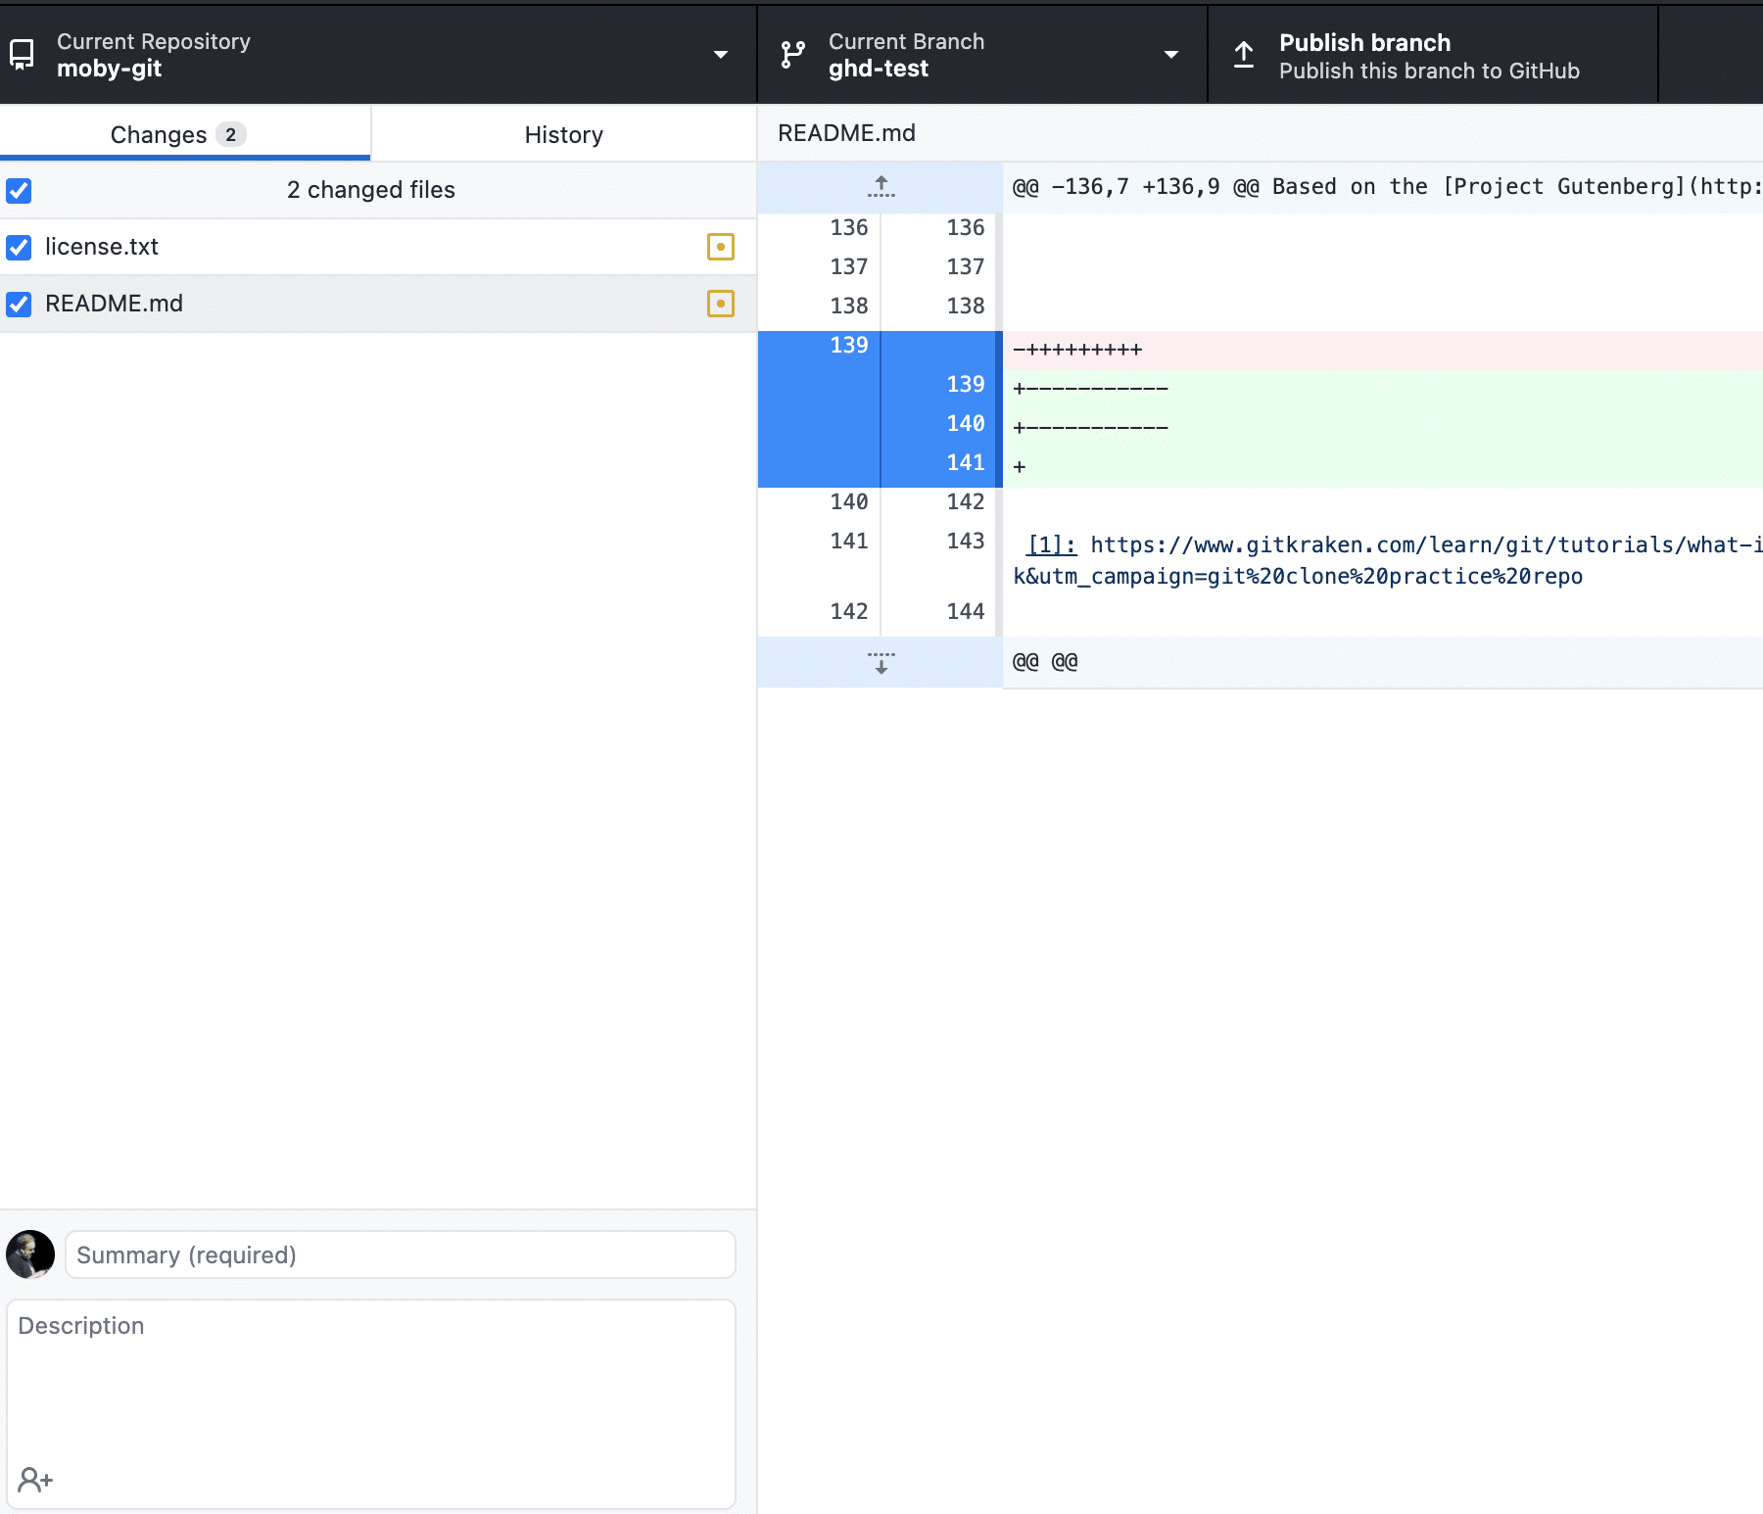Uncheck README.md from the commit
Image resolution: width=1763 pixels, height=1514 pixels.
(19, 304)
